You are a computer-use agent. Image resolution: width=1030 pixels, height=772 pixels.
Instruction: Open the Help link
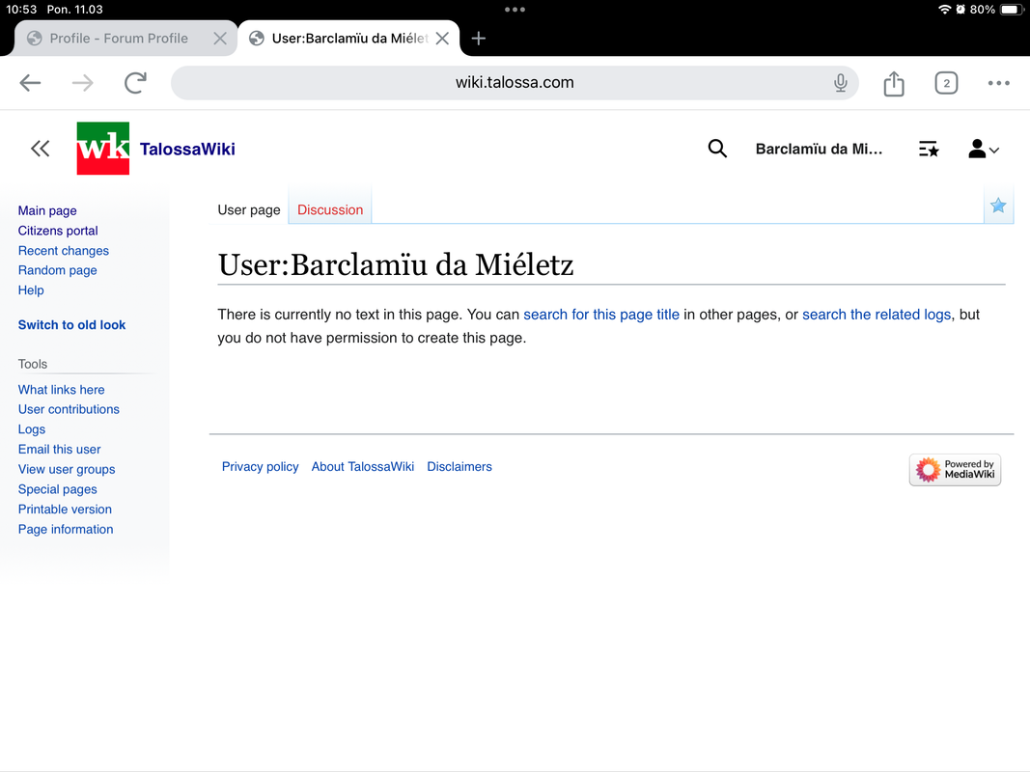point(31,290)
